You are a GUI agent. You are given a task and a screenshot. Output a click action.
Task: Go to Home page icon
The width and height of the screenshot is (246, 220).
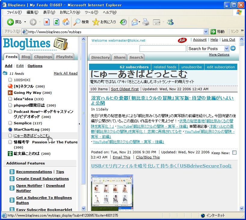pos(66,22)
